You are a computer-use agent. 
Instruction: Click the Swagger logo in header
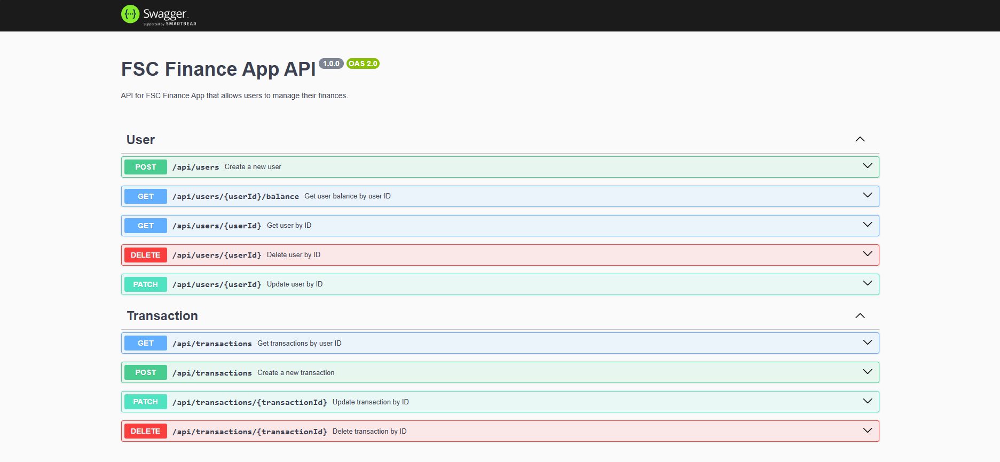159,15
